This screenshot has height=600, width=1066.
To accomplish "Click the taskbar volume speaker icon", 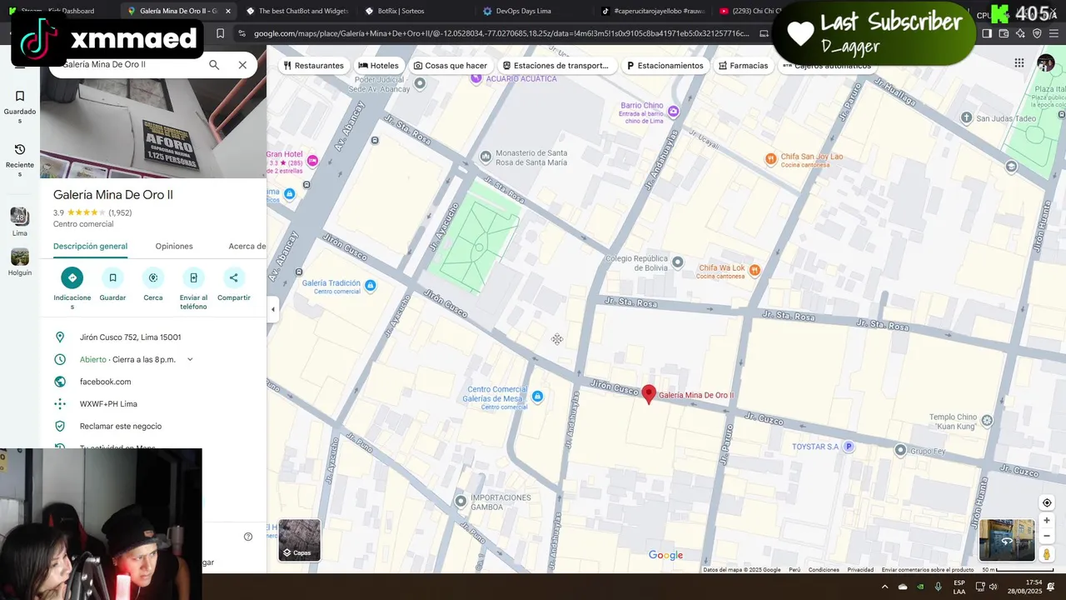I will click(993, 587).
